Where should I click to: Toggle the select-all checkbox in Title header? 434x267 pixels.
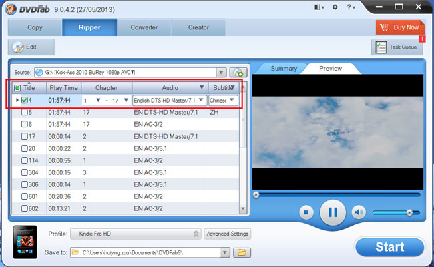[x=17, y=88]
